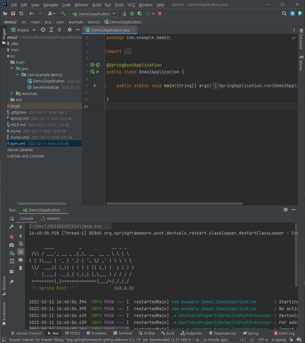This screenshot has height=343, width=305.
Task: Select Opened File target icon in Project panel
Action: [43, 30]
